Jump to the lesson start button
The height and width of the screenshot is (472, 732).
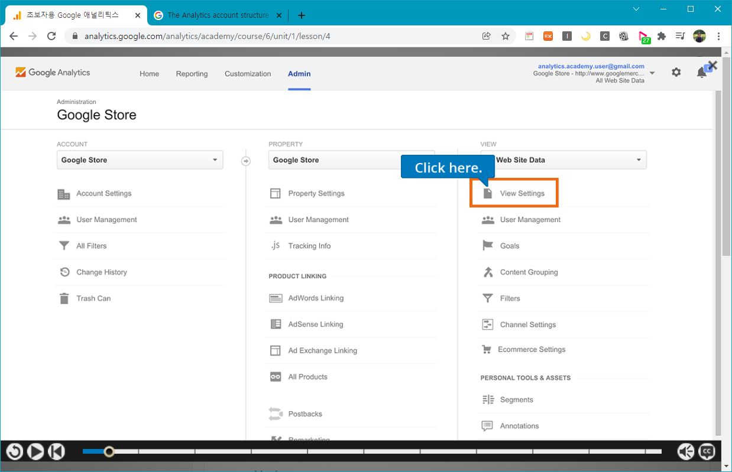[56, 452]
